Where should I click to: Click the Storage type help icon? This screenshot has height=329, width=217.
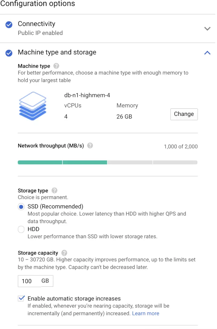[x=54, y=191]
